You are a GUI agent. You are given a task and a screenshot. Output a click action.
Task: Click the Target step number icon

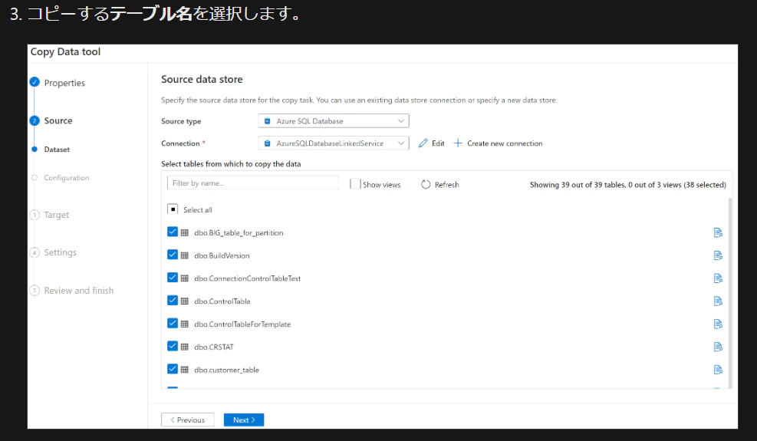coord(35,215)
